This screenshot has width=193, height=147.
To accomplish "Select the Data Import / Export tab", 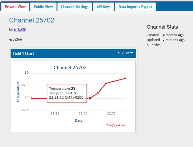I will coord(135,7).
